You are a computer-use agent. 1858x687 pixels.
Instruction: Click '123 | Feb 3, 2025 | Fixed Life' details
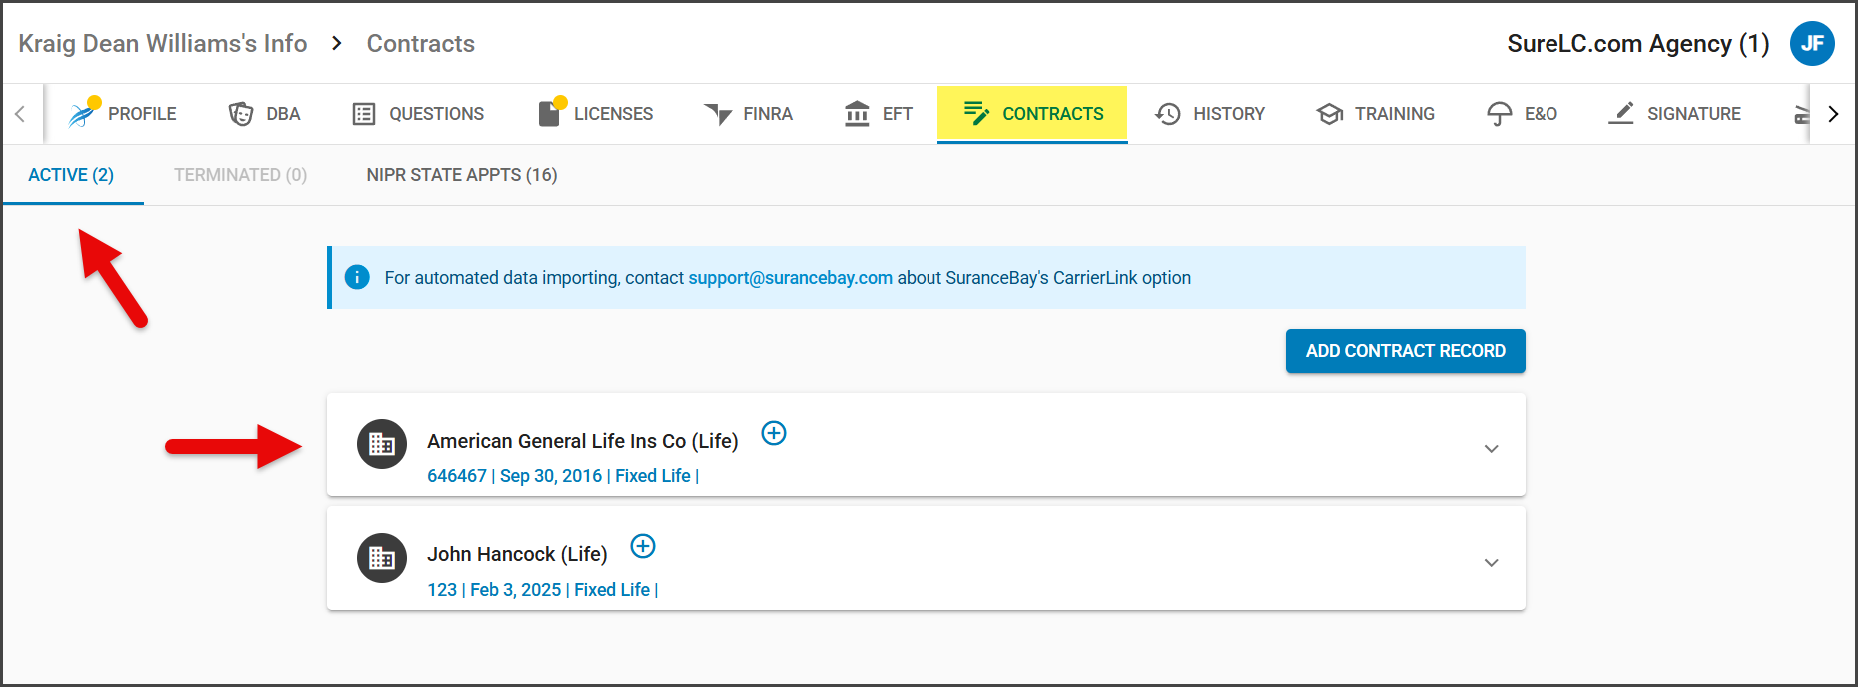point(542,590)
